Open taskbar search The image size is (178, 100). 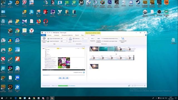pos(6,98)
